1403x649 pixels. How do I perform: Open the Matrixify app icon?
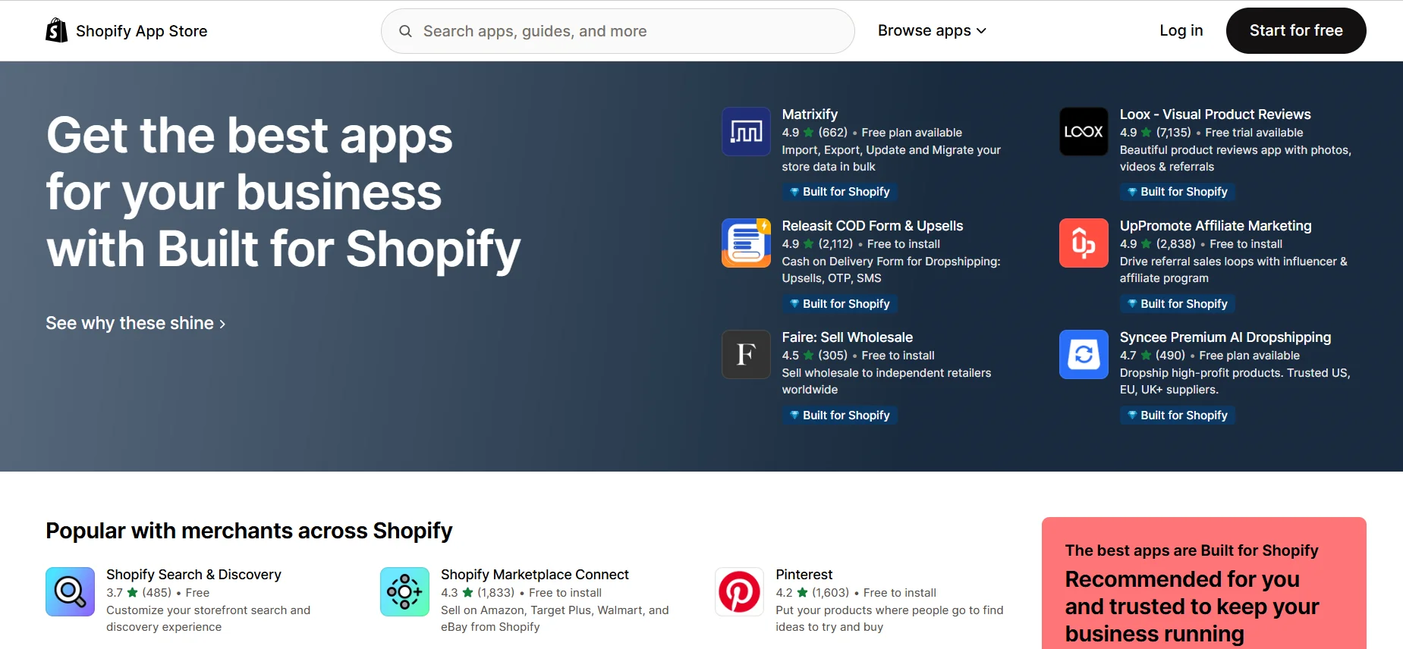tap(745, 132)
